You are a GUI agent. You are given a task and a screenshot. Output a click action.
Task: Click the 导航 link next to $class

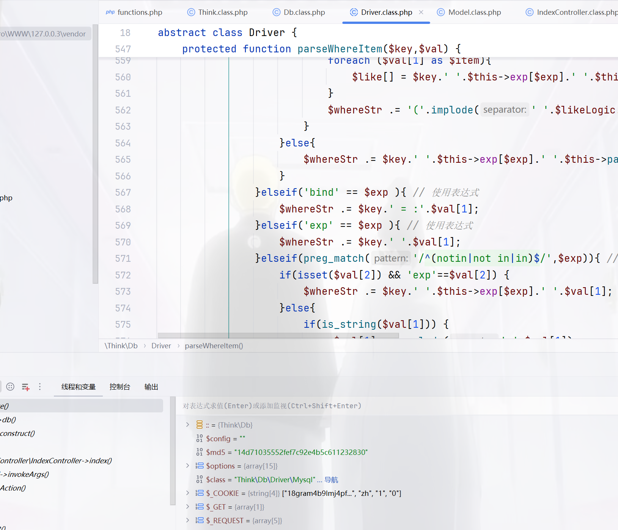point(331,480)
